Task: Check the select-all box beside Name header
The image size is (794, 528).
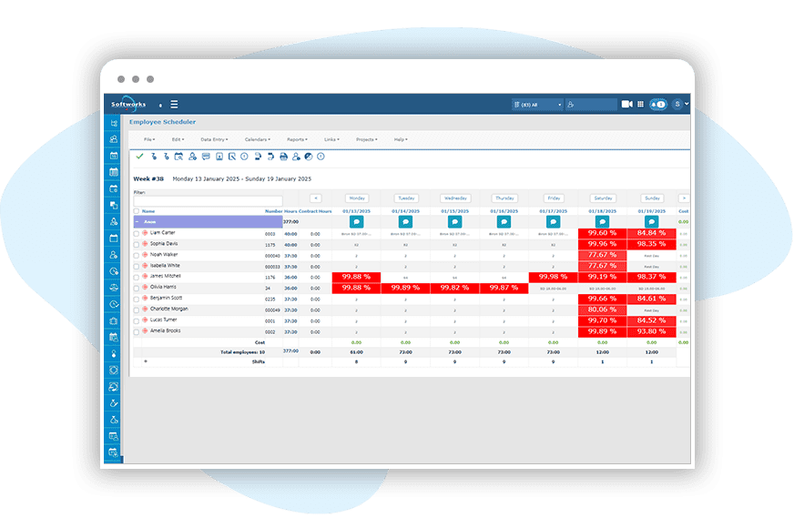Action: (x=137, y=210)
